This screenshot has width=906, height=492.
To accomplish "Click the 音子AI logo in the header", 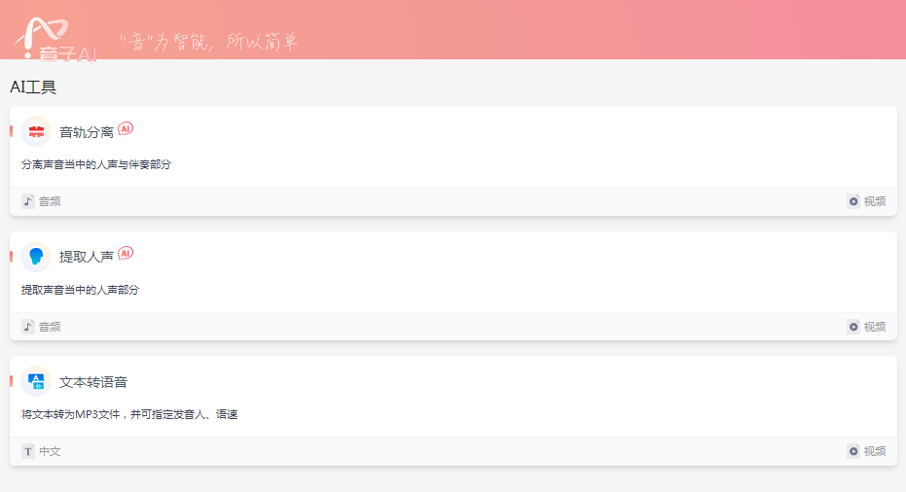I will point(54,39).
